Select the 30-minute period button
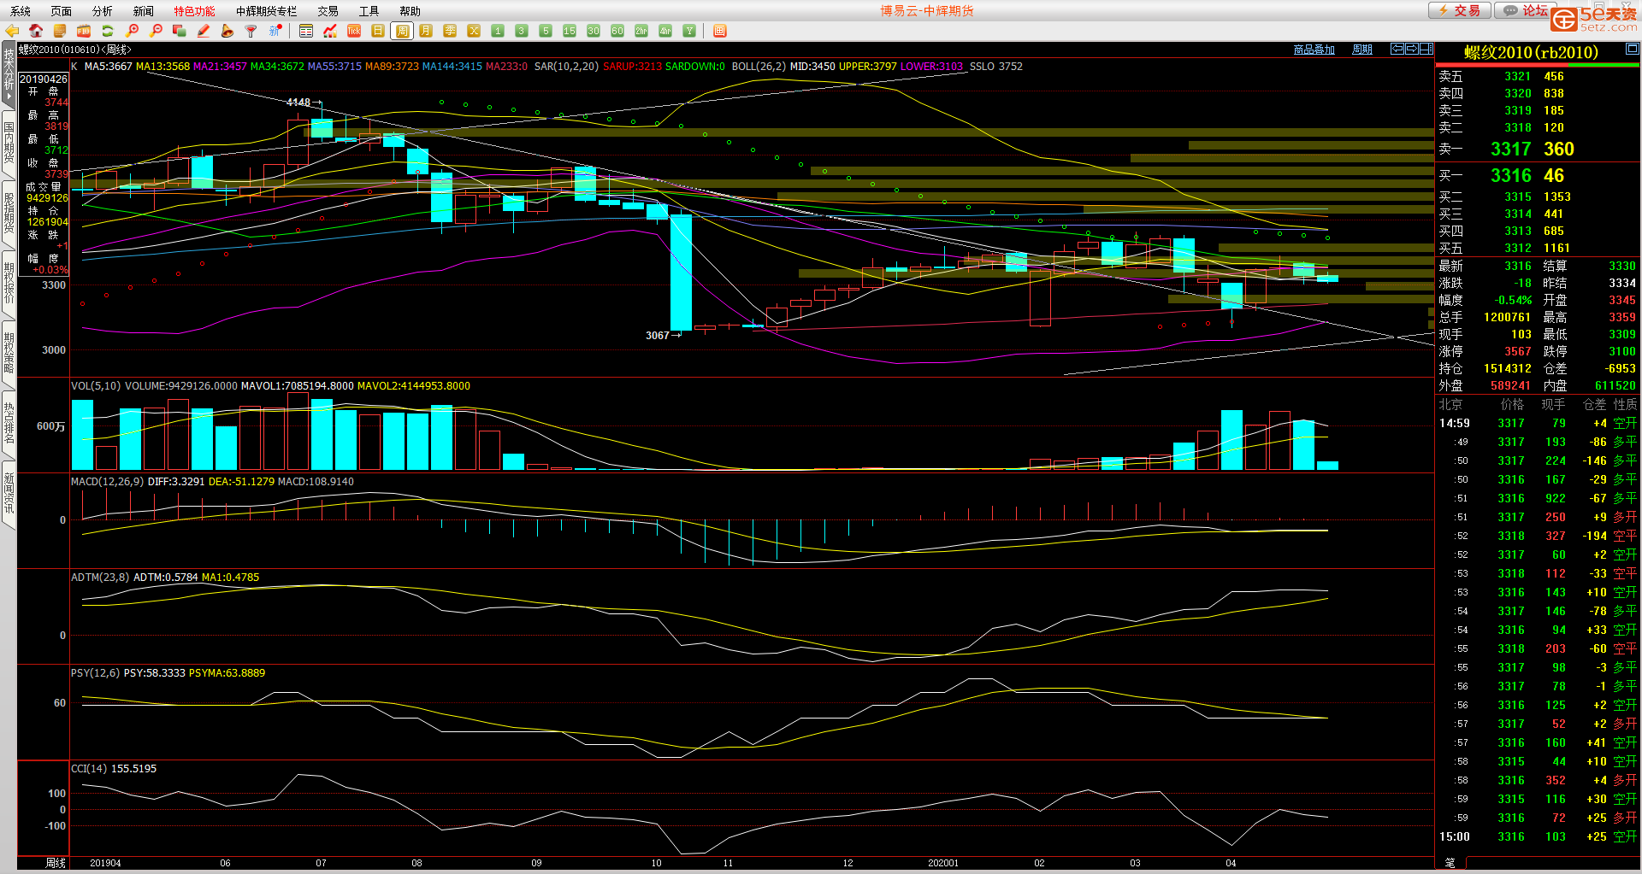This screenshot has width=1642, height=874. 594,31
